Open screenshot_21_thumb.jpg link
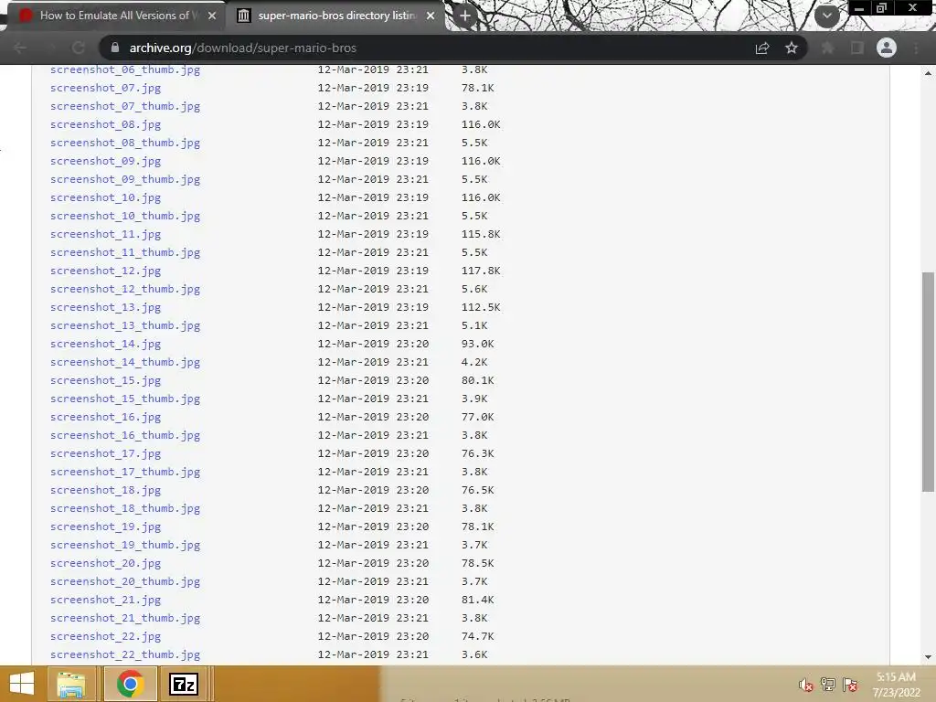936x702 pixels. tap(125, 619)
